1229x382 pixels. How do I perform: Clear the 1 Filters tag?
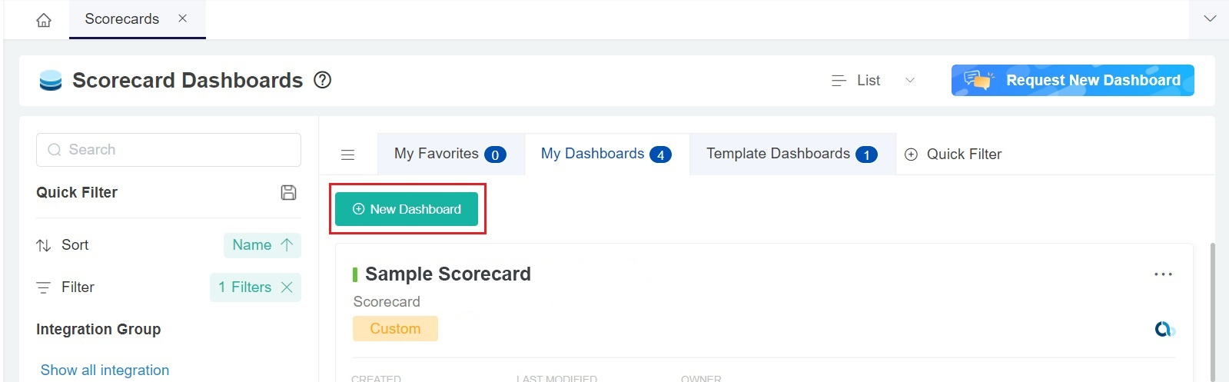click(x=287, y=287)
